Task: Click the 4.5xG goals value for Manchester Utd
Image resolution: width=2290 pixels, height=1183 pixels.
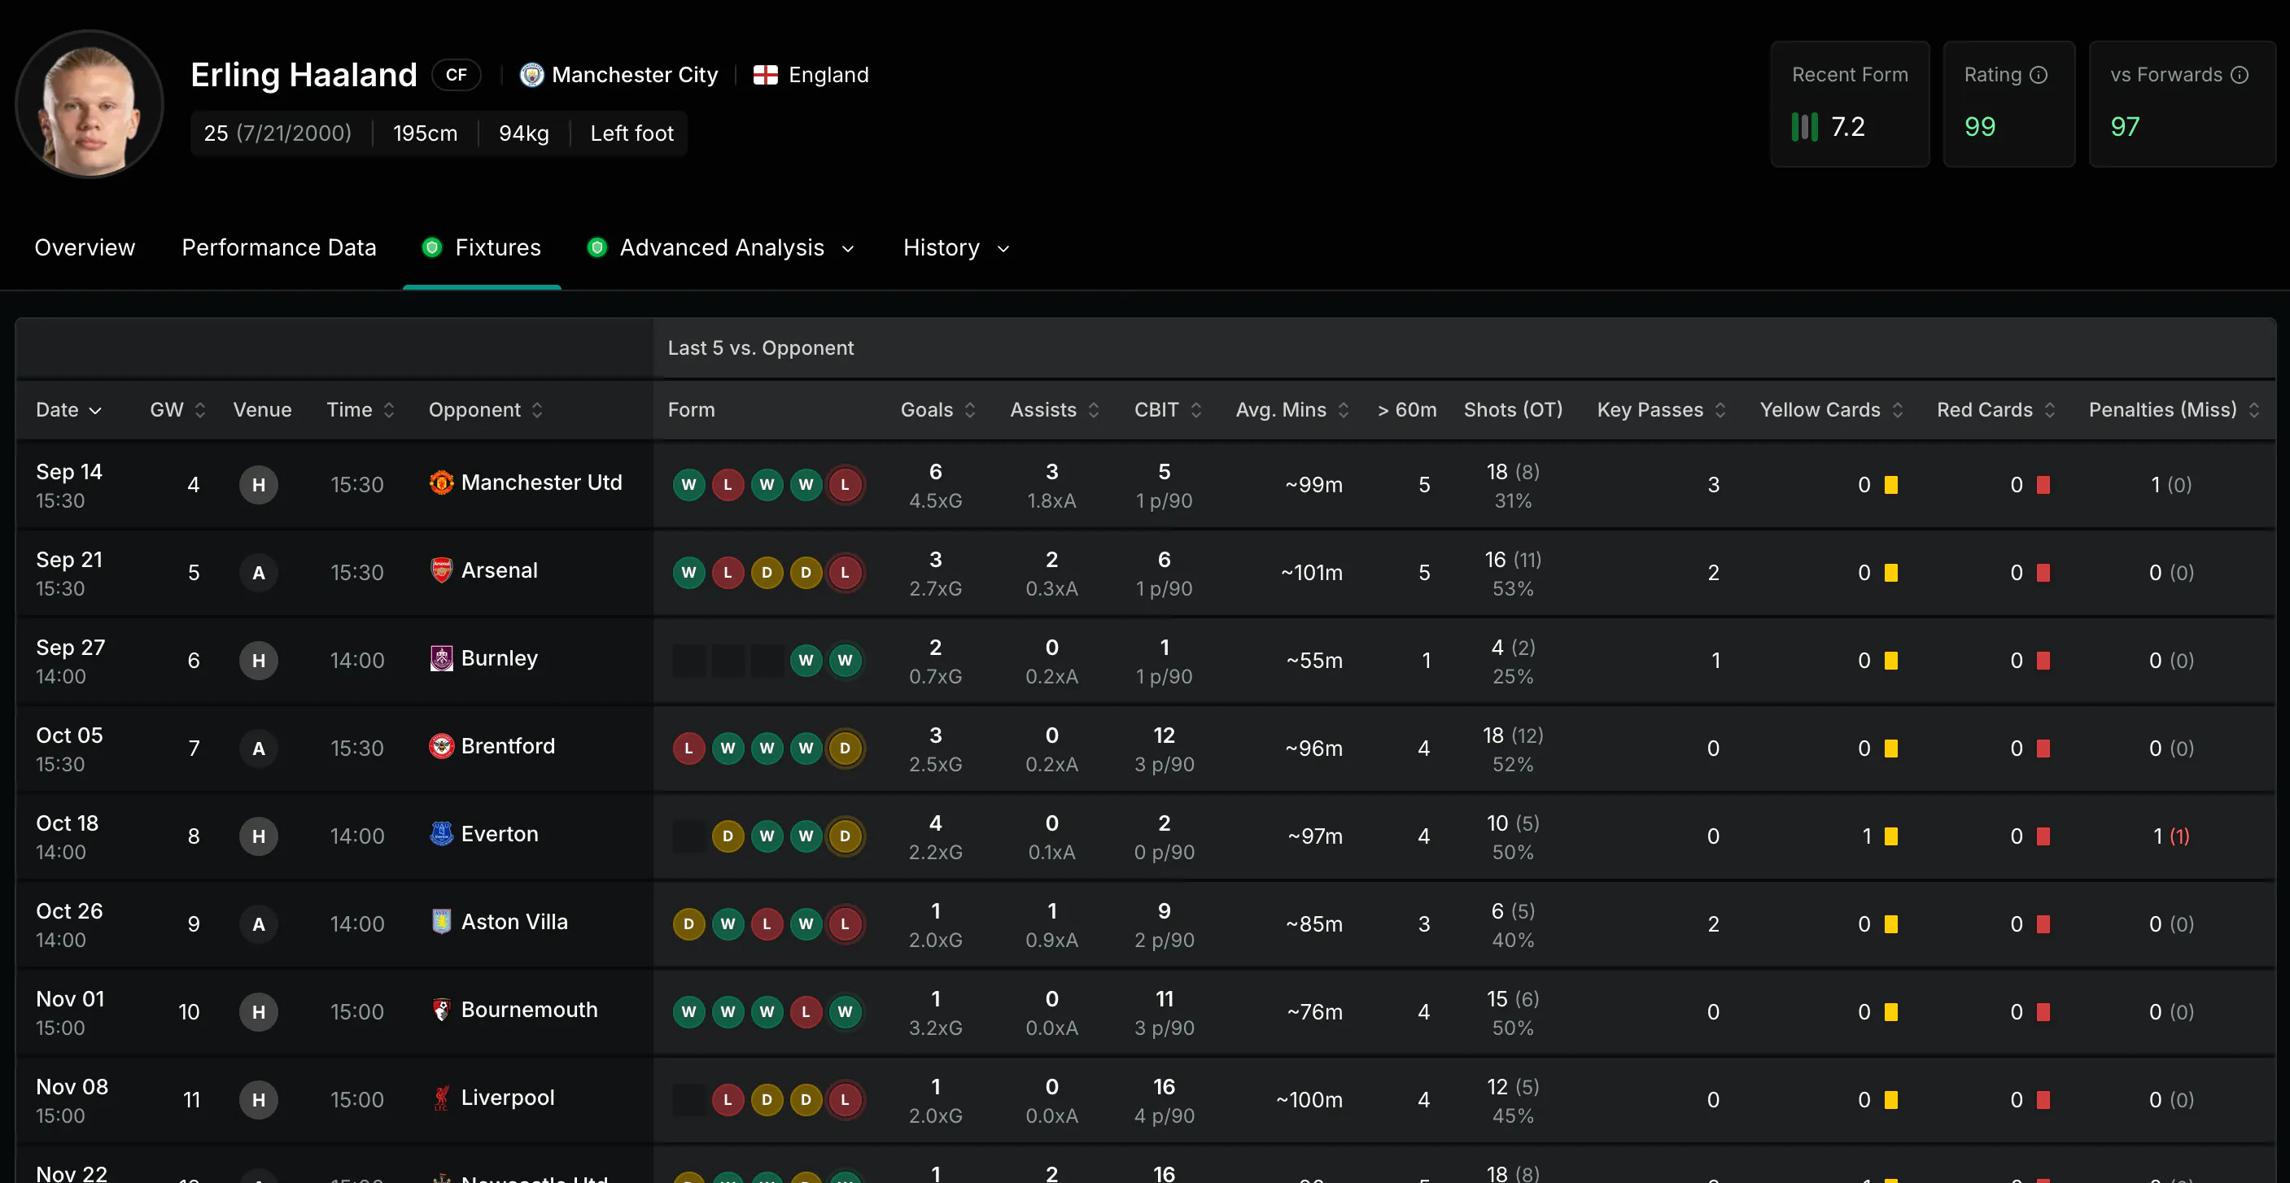Action: [935, 500]
